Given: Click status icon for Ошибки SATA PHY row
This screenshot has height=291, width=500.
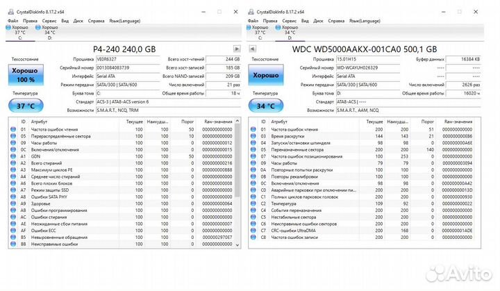Looking at the screenshot, I should point(13,197).
